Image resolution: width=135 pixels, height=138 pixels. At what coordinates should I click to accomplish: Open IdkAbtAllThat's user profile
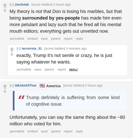pos(26,85)
